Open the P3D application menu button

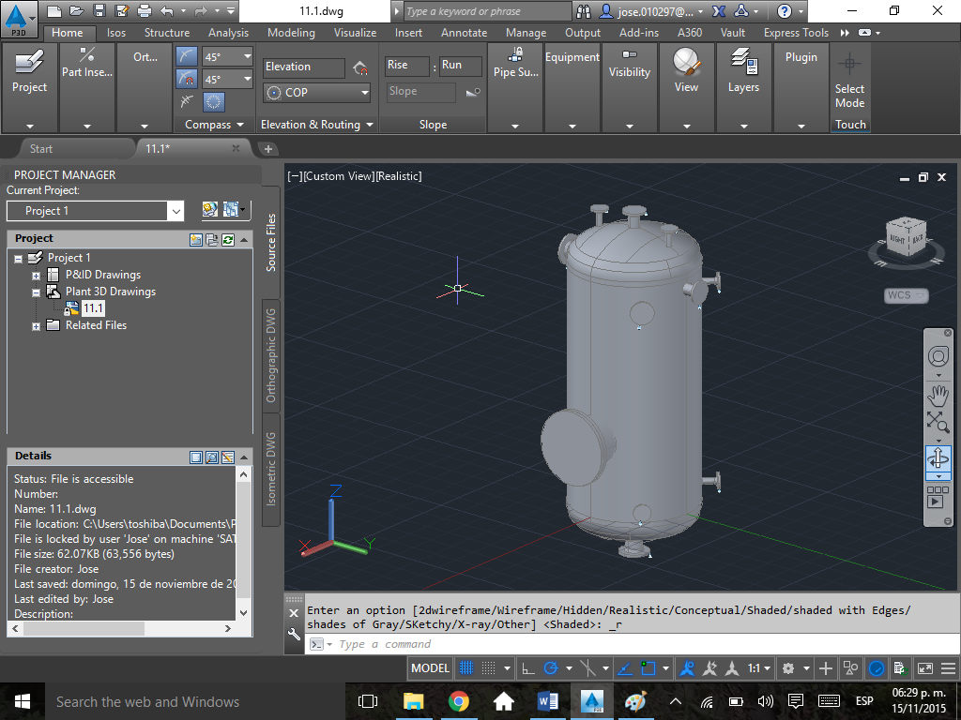19,19
